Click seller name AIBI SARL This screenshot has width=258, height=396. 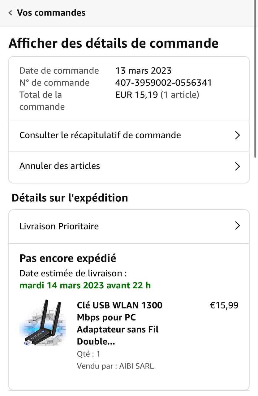136,366
